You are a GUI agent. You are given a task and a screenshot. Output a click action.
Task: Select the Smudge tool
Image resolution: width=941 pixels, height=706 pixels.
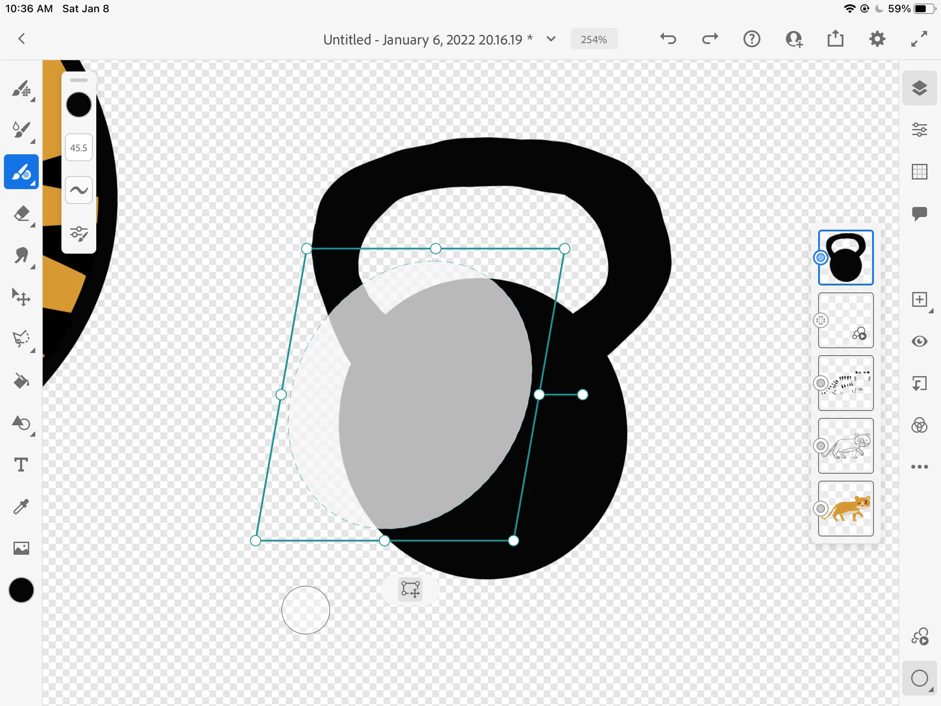pyautogui.click(x=21, y=256)
